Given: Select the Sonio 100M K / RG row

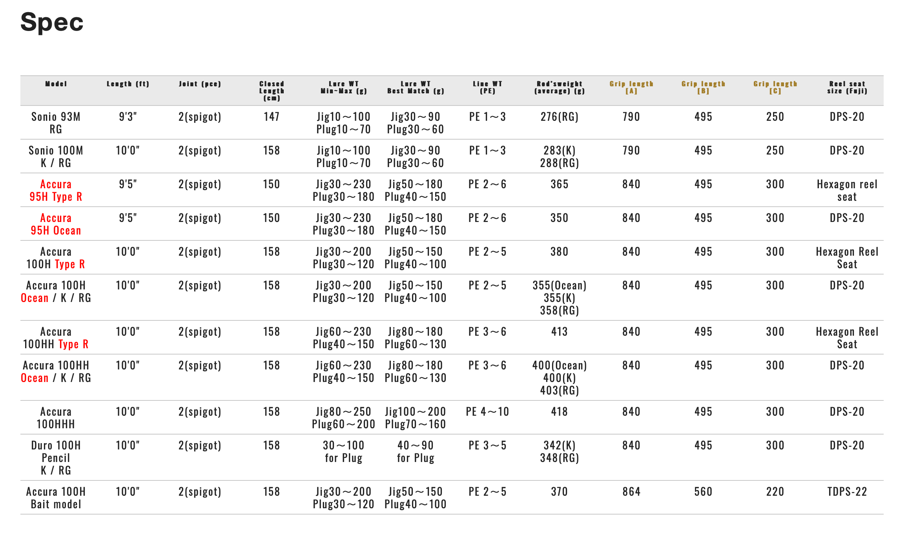Looking at the screenshot, I should click(452, 156).
